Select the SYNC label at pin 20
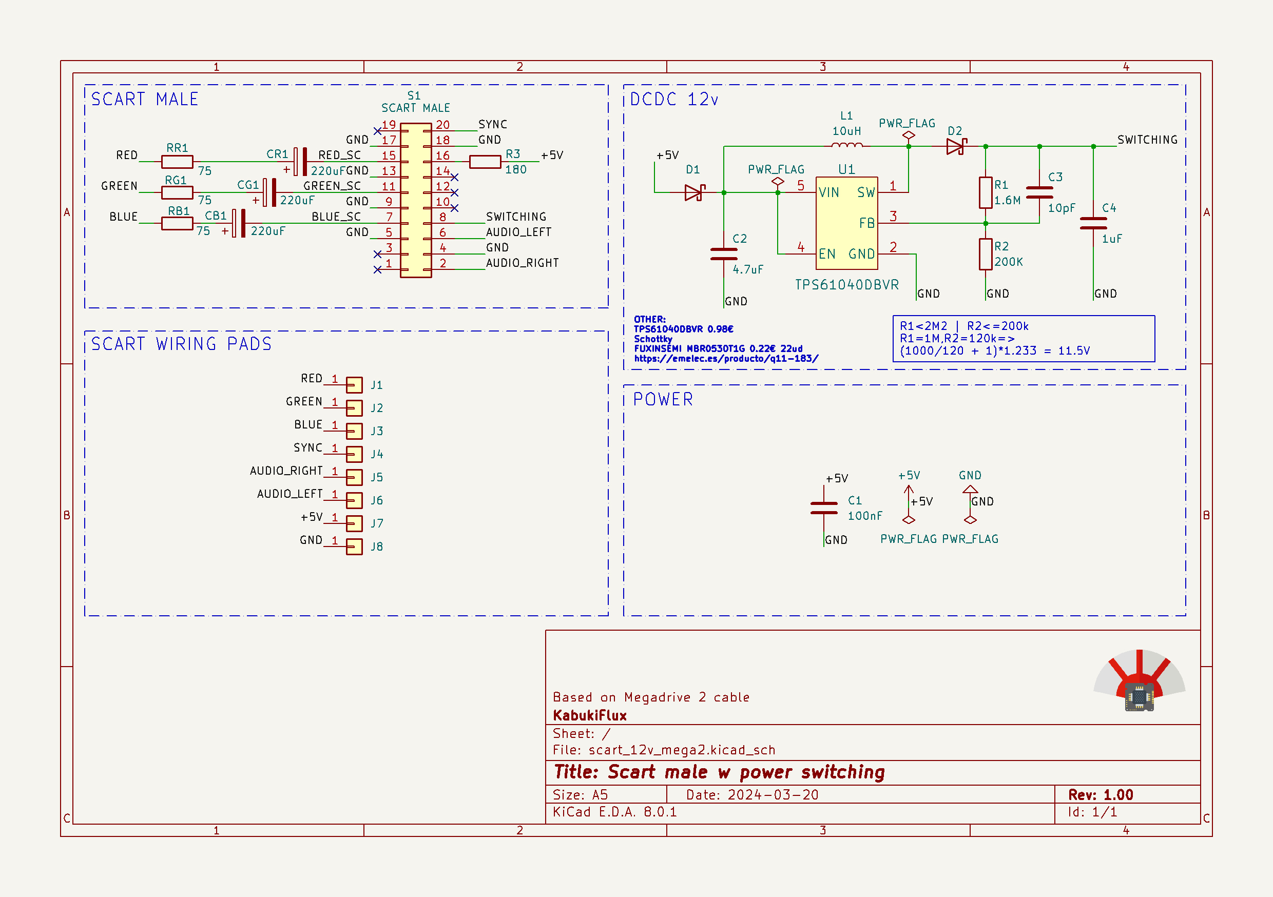The image size is (1273, 897). pyautogui.click(x=493, y=124)
